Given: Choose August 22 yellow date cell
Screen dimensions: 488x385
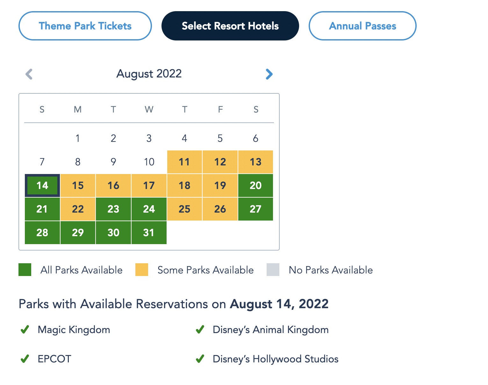Looking at the screenshot, I should 78,209.
